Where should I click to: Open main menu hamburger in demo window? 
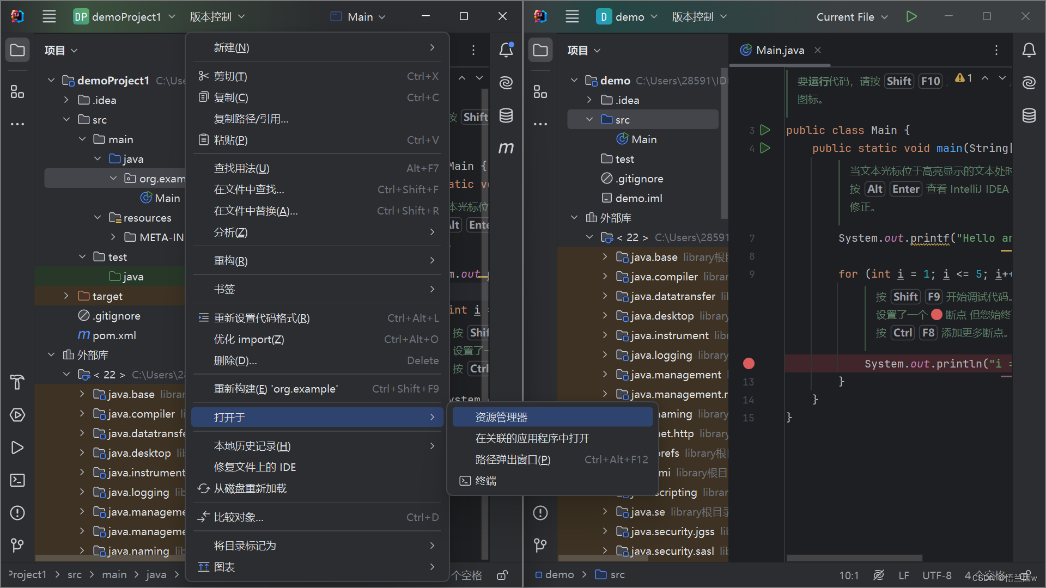coord(572,17)
